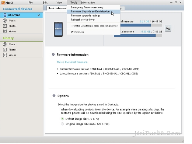Click the Firmware information heading text
Screen dimensions: 192x144
pyautogui.click(x=73, y=55)
